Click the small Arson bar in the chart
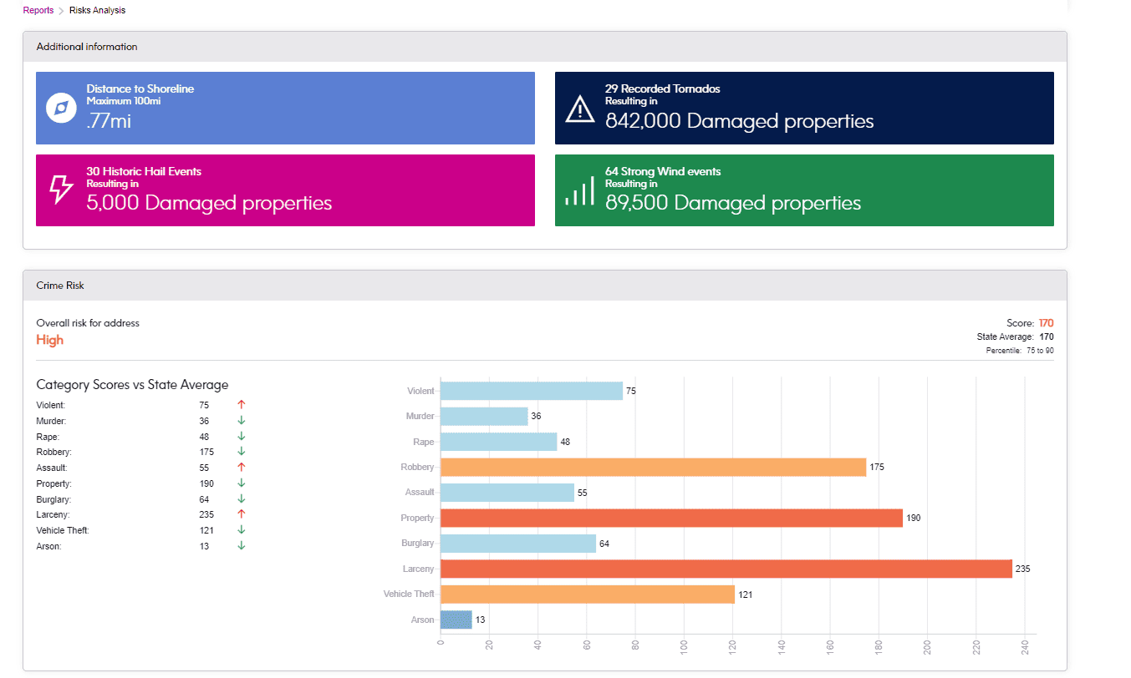This screenshot has height=678, width=1131. pyautogui.click(x=456, y=620)
